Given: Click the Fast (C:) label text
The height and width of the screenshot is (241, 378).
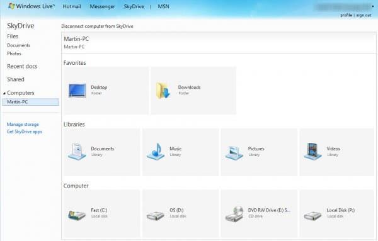Looking at the screenshot, I should [x=99, y=210].
